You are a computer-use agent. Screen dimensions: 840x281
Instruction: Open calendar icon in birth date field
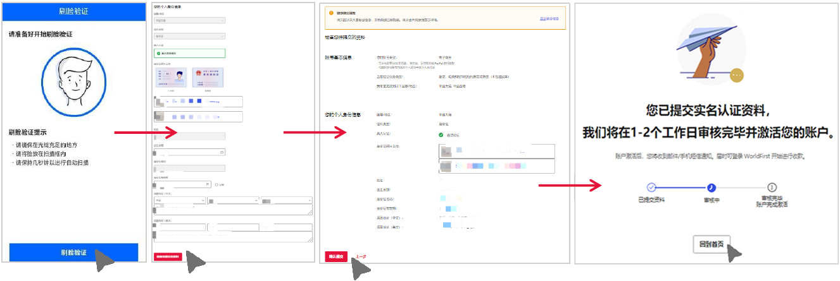point(222,152)
